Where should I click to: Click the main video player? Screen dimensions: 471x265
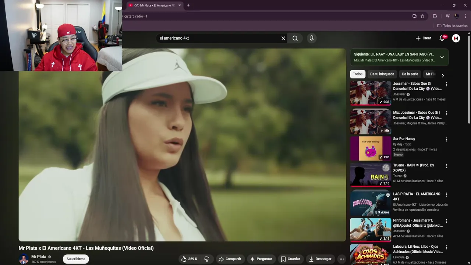pyautogui.click(x=182, y=145)
